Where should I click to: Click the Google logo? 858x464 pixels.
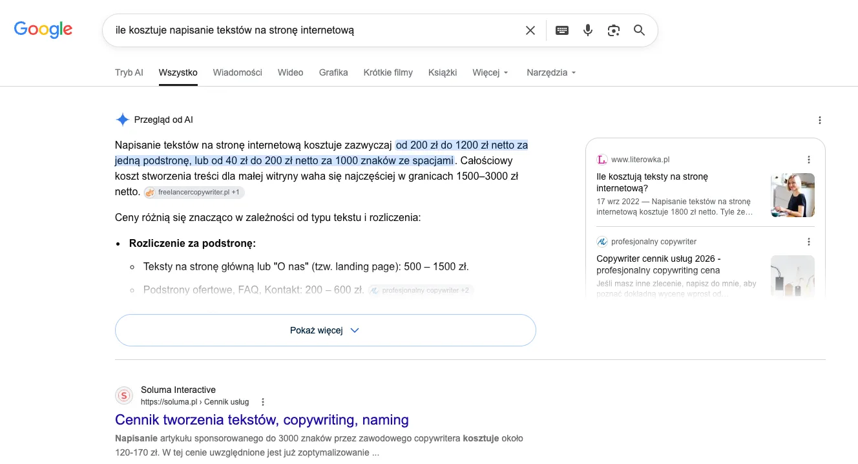[x=43, y=29]
